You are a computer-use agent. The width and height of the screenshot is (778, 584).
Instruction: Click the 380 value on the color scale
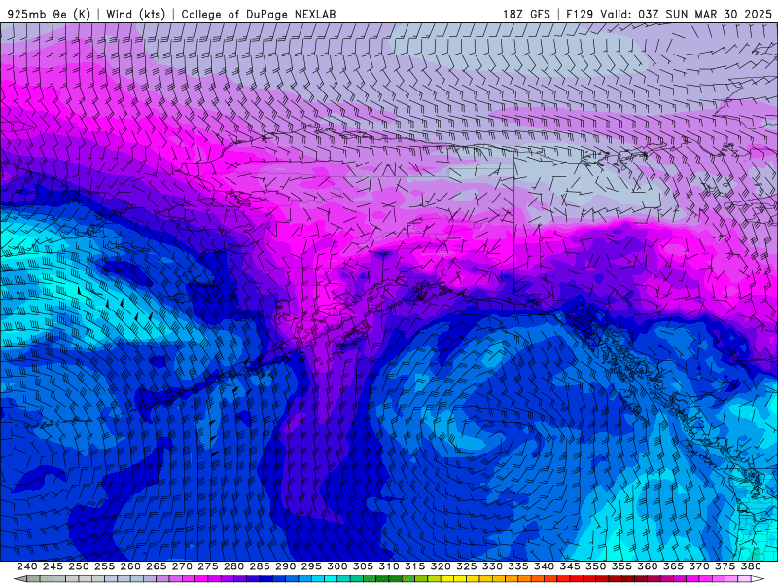pos(751,566)
